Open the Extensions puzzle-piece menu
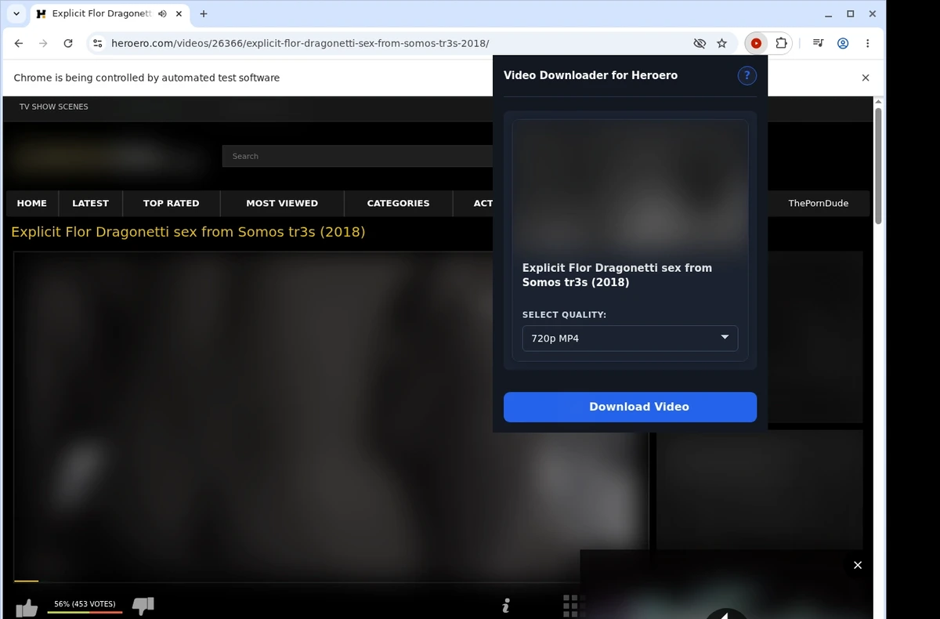940x619 pixels. click(781, 44)
